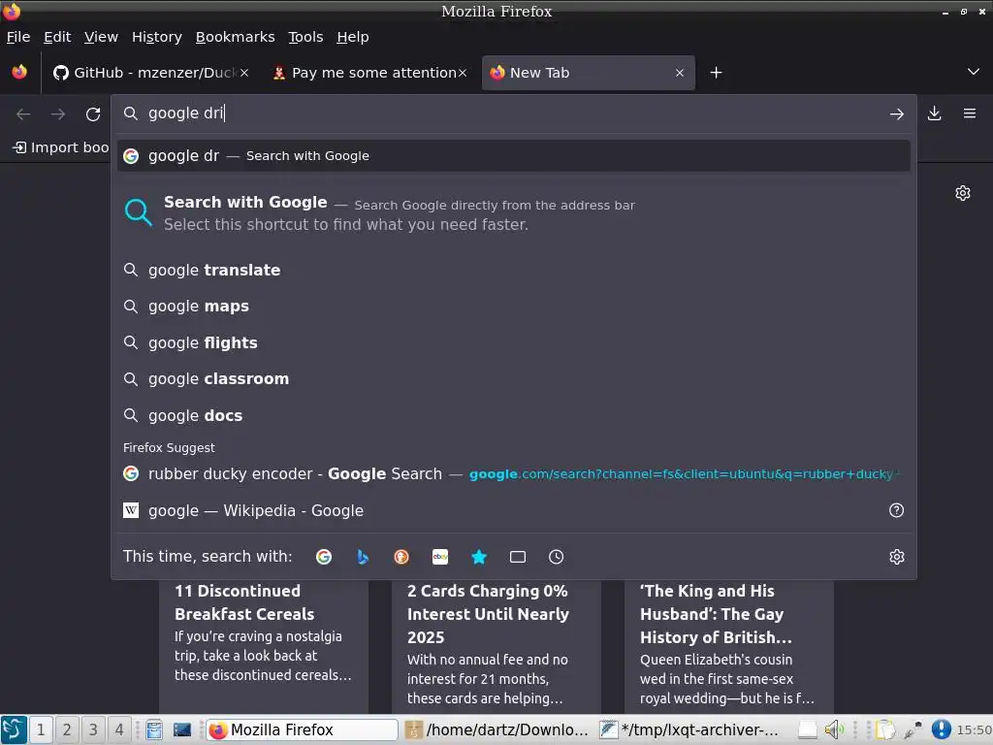Activate Mozilla Firefox taskbar entry

point(302,729)
